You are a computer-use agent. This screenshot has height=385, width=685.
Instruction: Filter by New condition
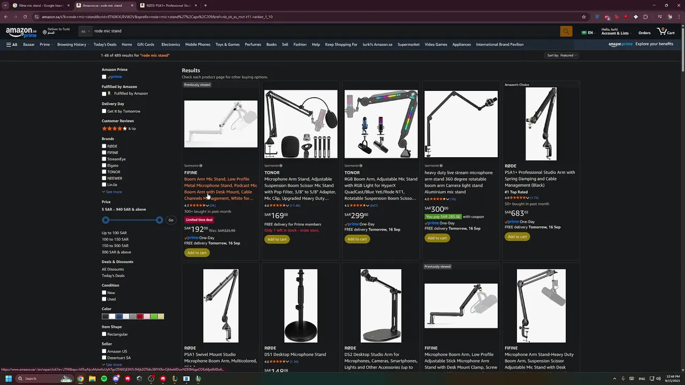[x=104, y=292]
